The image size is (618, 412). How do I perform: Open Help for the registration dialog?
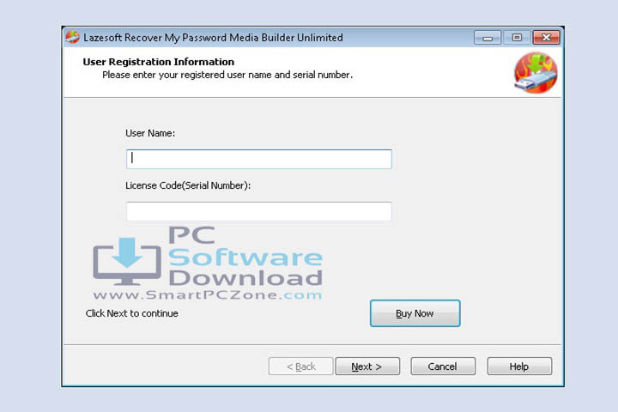[x=519, y=367]
